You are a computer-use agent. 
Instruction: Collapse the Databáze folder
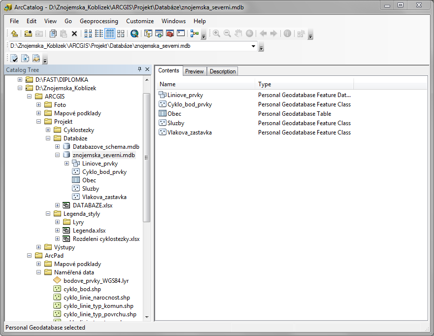point(48,138)
